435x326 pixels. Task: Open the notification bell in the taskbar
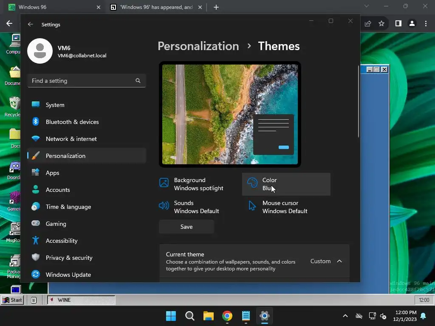coord(424,316)
